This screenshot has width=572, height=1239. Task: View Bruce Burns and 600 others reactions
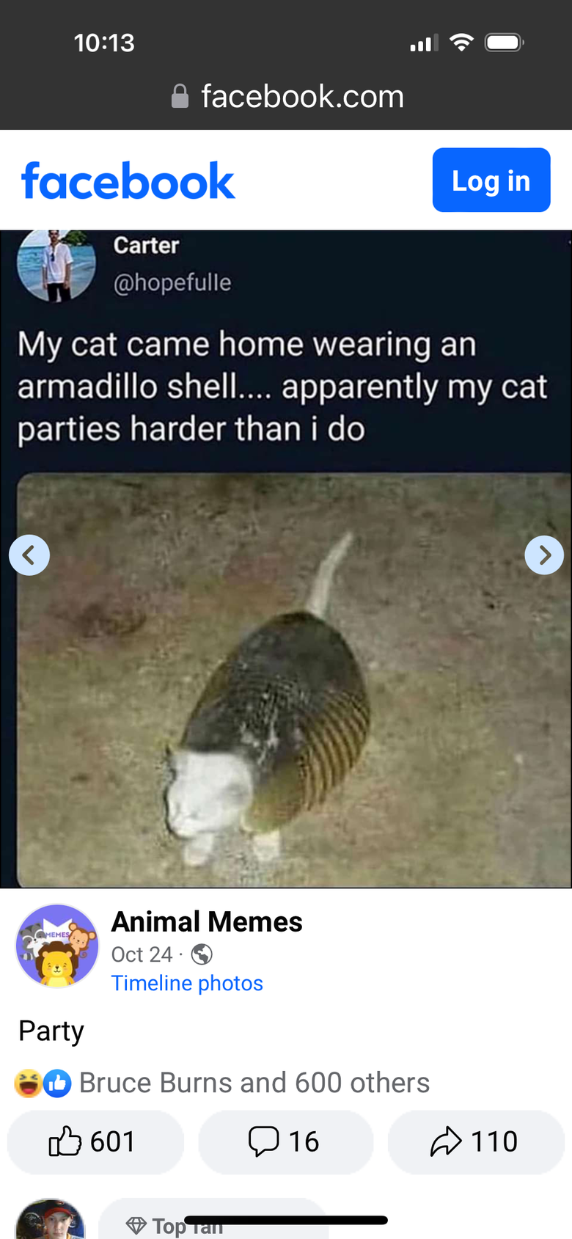pyautogui.click(x=254, y=1083)
